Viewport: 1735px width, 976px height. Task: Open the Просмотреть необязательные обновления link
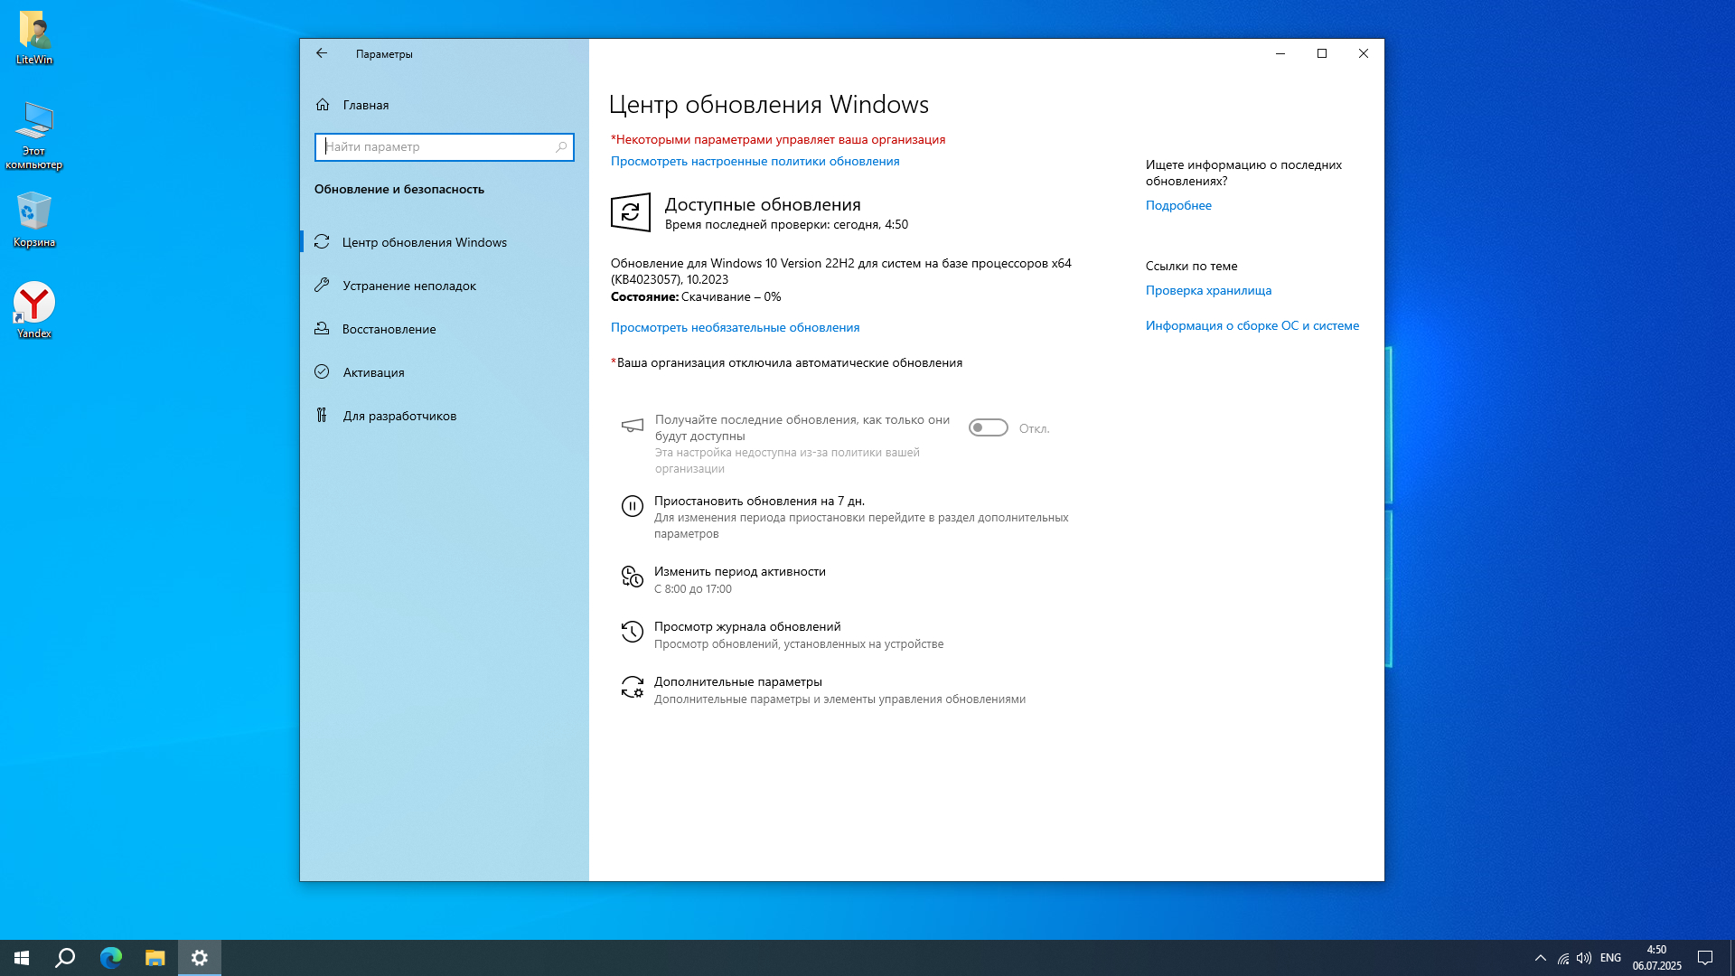pyautogui.click(x=735, y=327)
